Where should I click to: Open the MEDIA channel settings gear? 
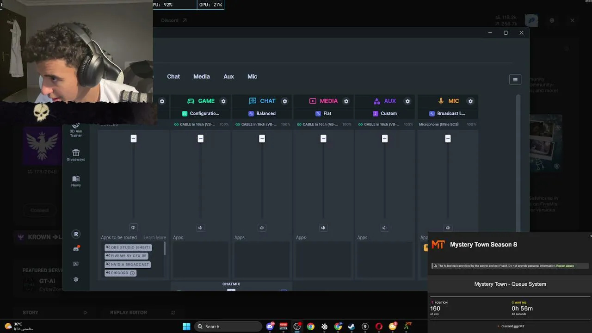(346, 101)
